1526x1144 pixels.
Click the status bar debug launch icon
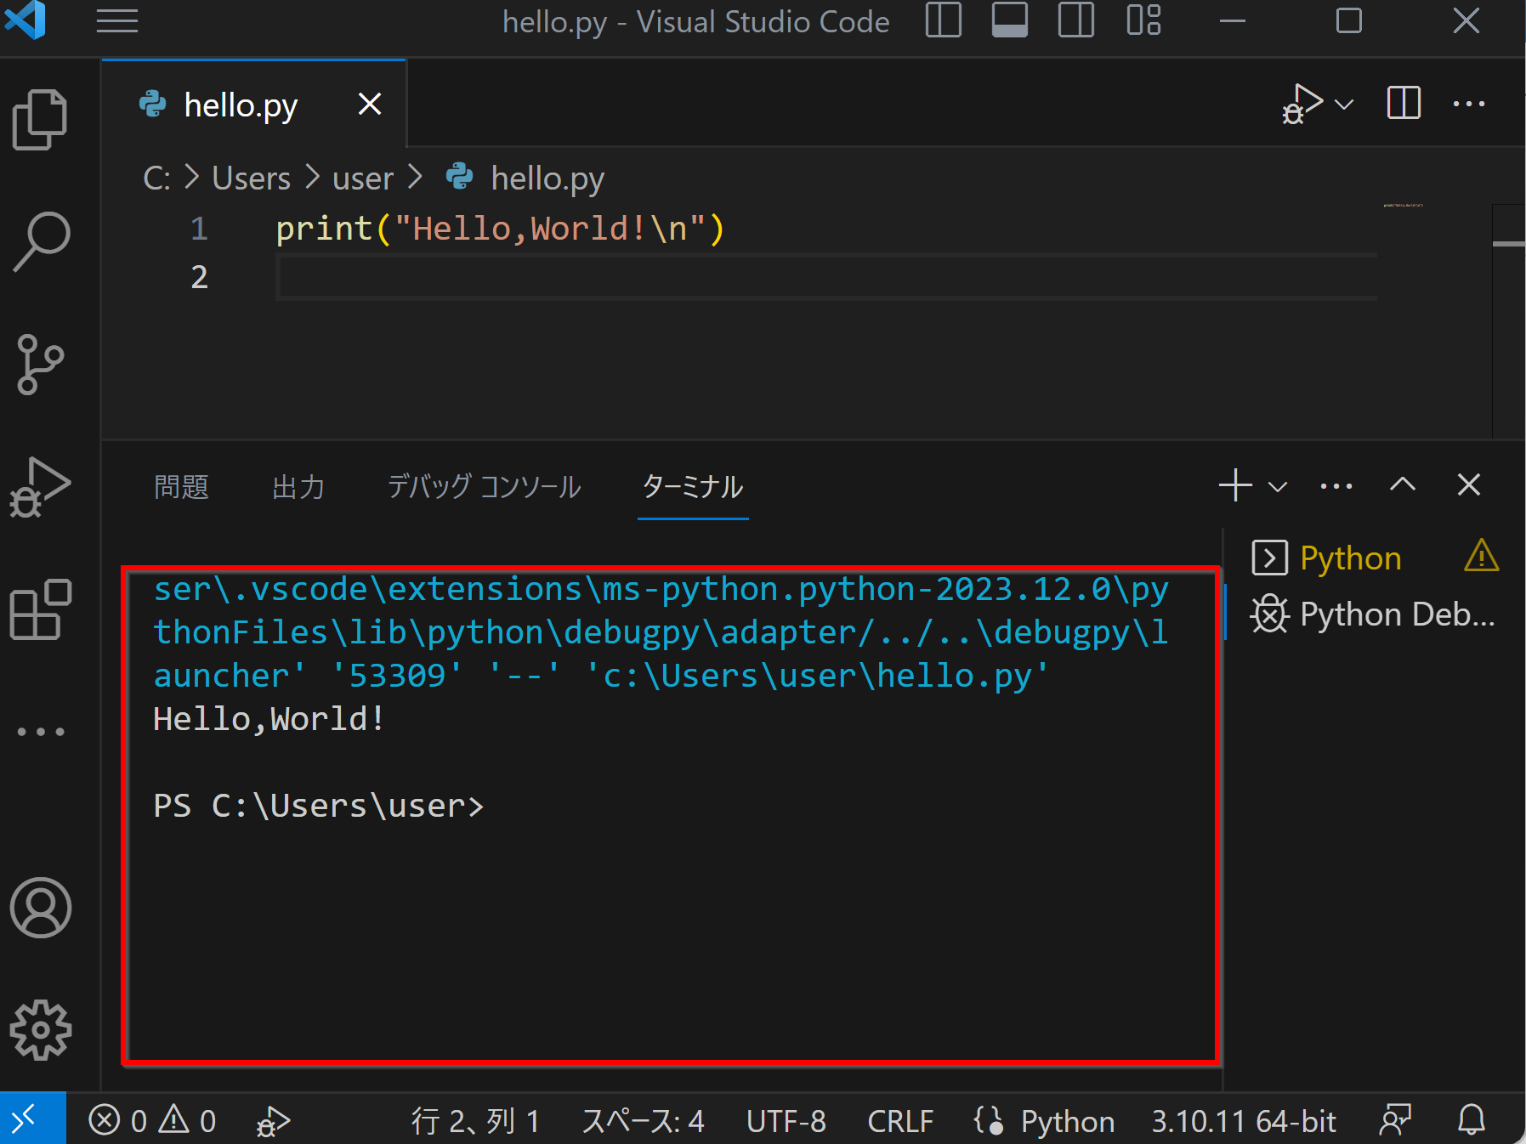click(273, 1122)
